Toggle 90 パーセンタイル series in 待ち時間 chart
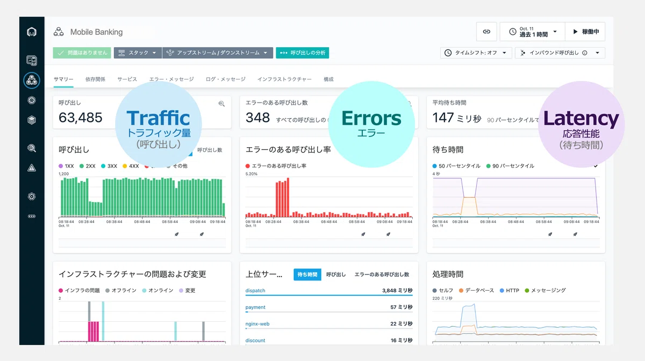This screenshot has width=645, height=361. pyautogui.click(x=510, y=166)
